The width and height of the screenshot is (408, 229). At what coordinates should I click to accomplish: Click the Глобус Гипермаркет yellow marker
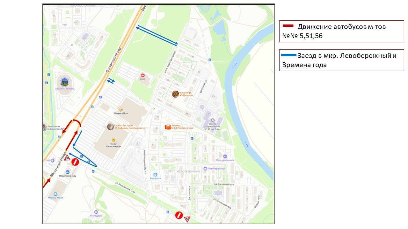[113, 140]
